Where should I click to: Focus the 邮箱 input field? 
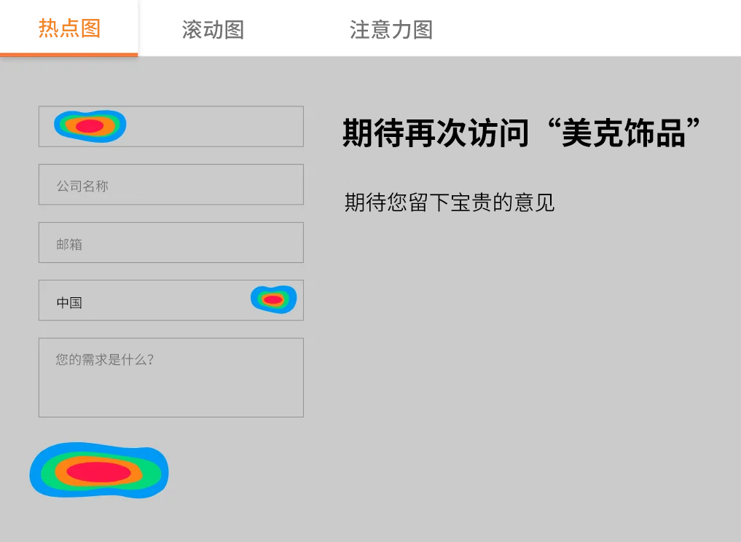pos(170,243)
